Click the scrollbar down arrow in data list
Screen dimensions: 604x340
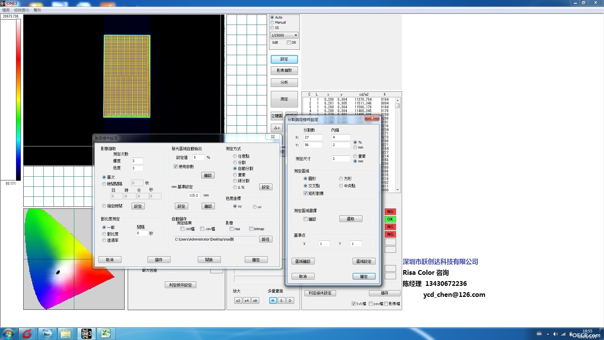tap(398, 190)
